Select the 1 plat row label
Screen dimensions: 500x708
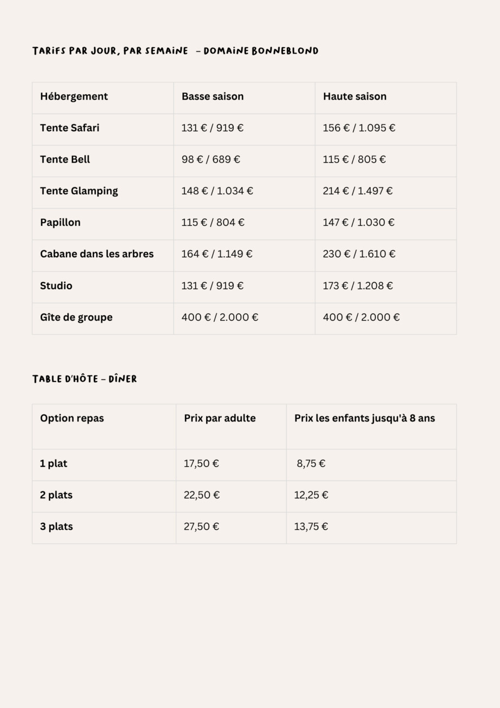[x=54, y=464]
